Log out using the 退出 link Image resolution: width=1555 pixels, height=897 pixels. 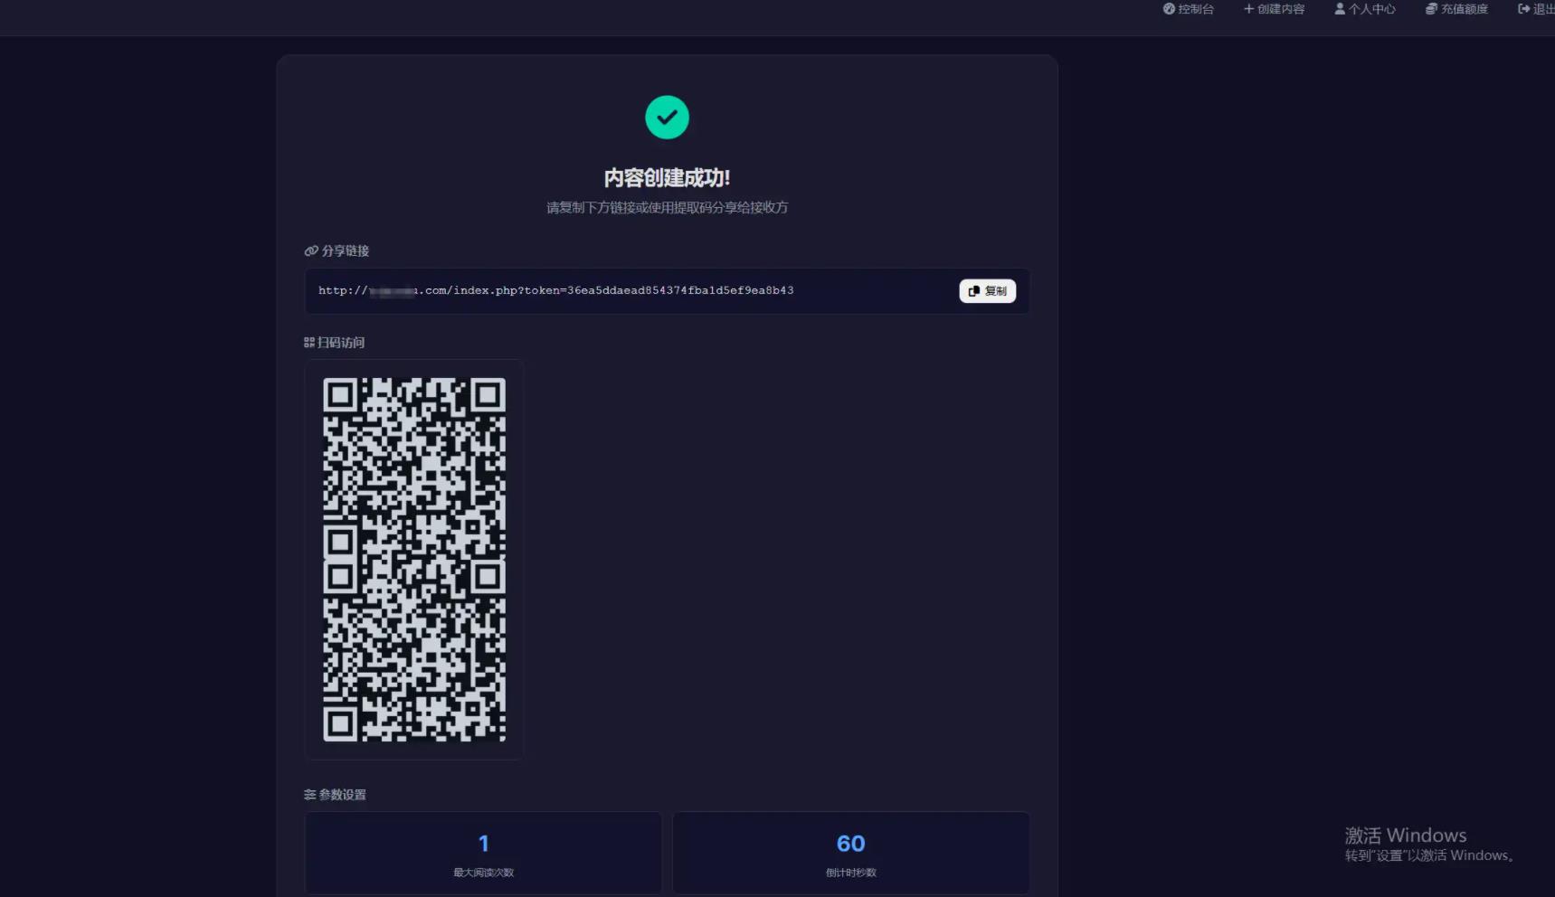tap(1536, 9)
